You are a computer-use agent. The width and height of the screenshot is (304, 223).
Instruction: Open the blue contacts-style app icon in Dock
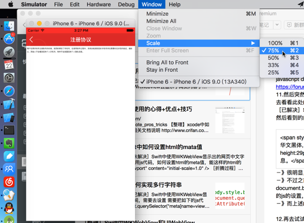coord(9,169)
